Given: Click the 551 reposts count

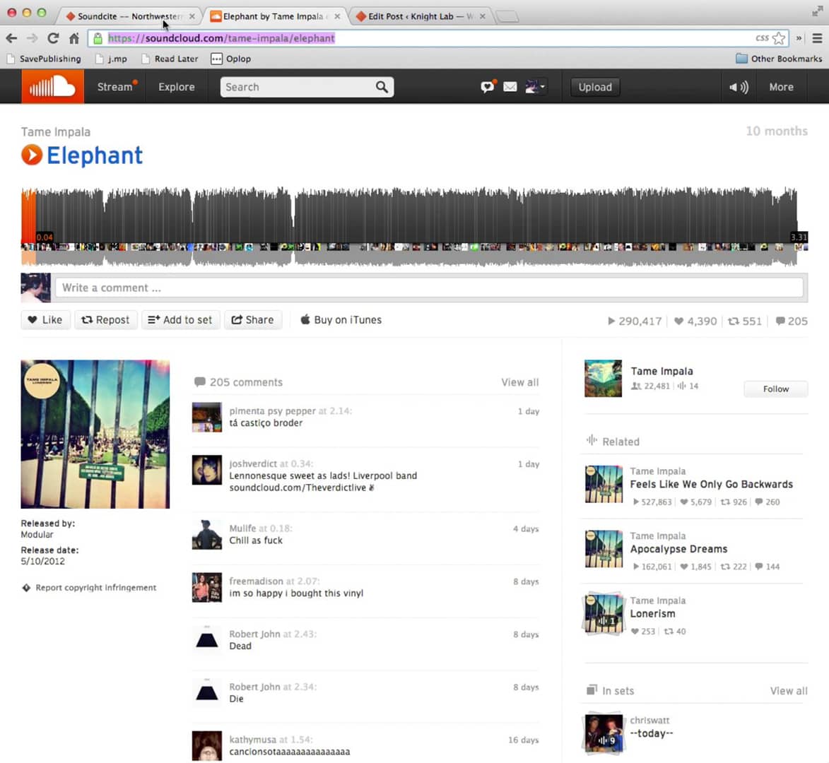Looking at the screenshot, I should click(x=745, y=321).
